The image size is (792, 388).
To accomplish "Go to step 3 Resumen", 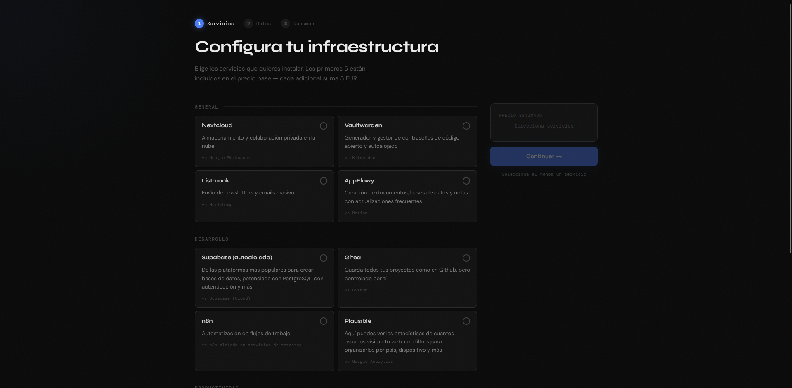I will pos(298,24).
